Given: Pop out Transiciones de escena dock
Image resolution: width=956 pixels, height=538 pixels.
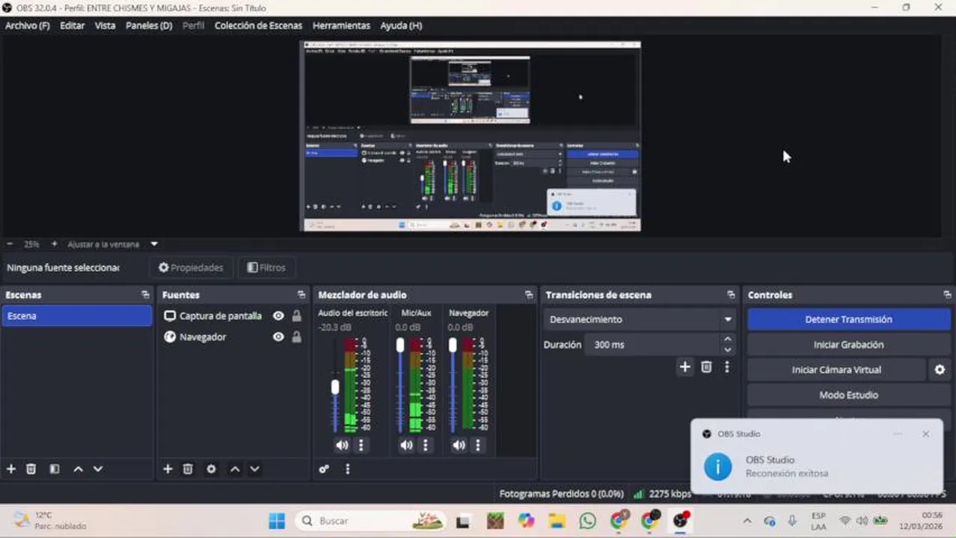Looking at the screenshot, I should point(731,295).
